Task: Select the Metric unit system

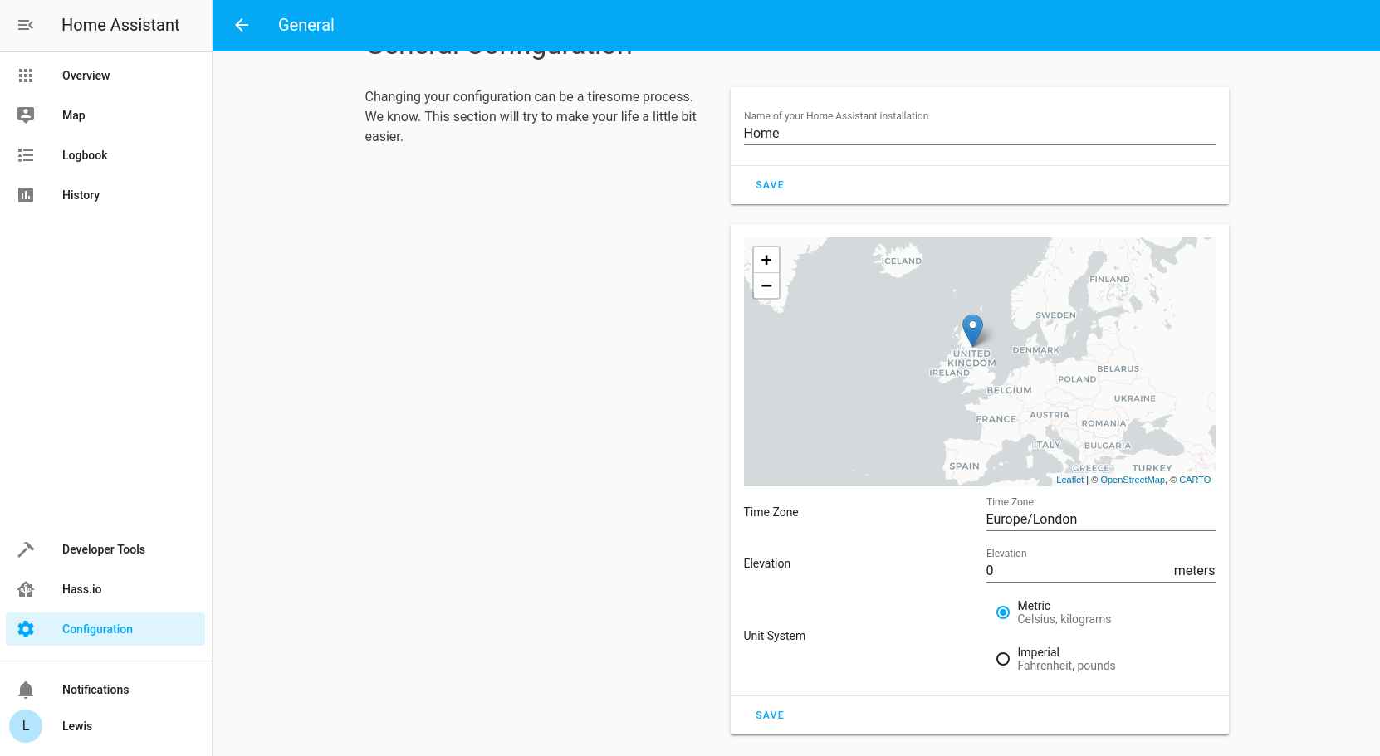Action: point(1003,612)
